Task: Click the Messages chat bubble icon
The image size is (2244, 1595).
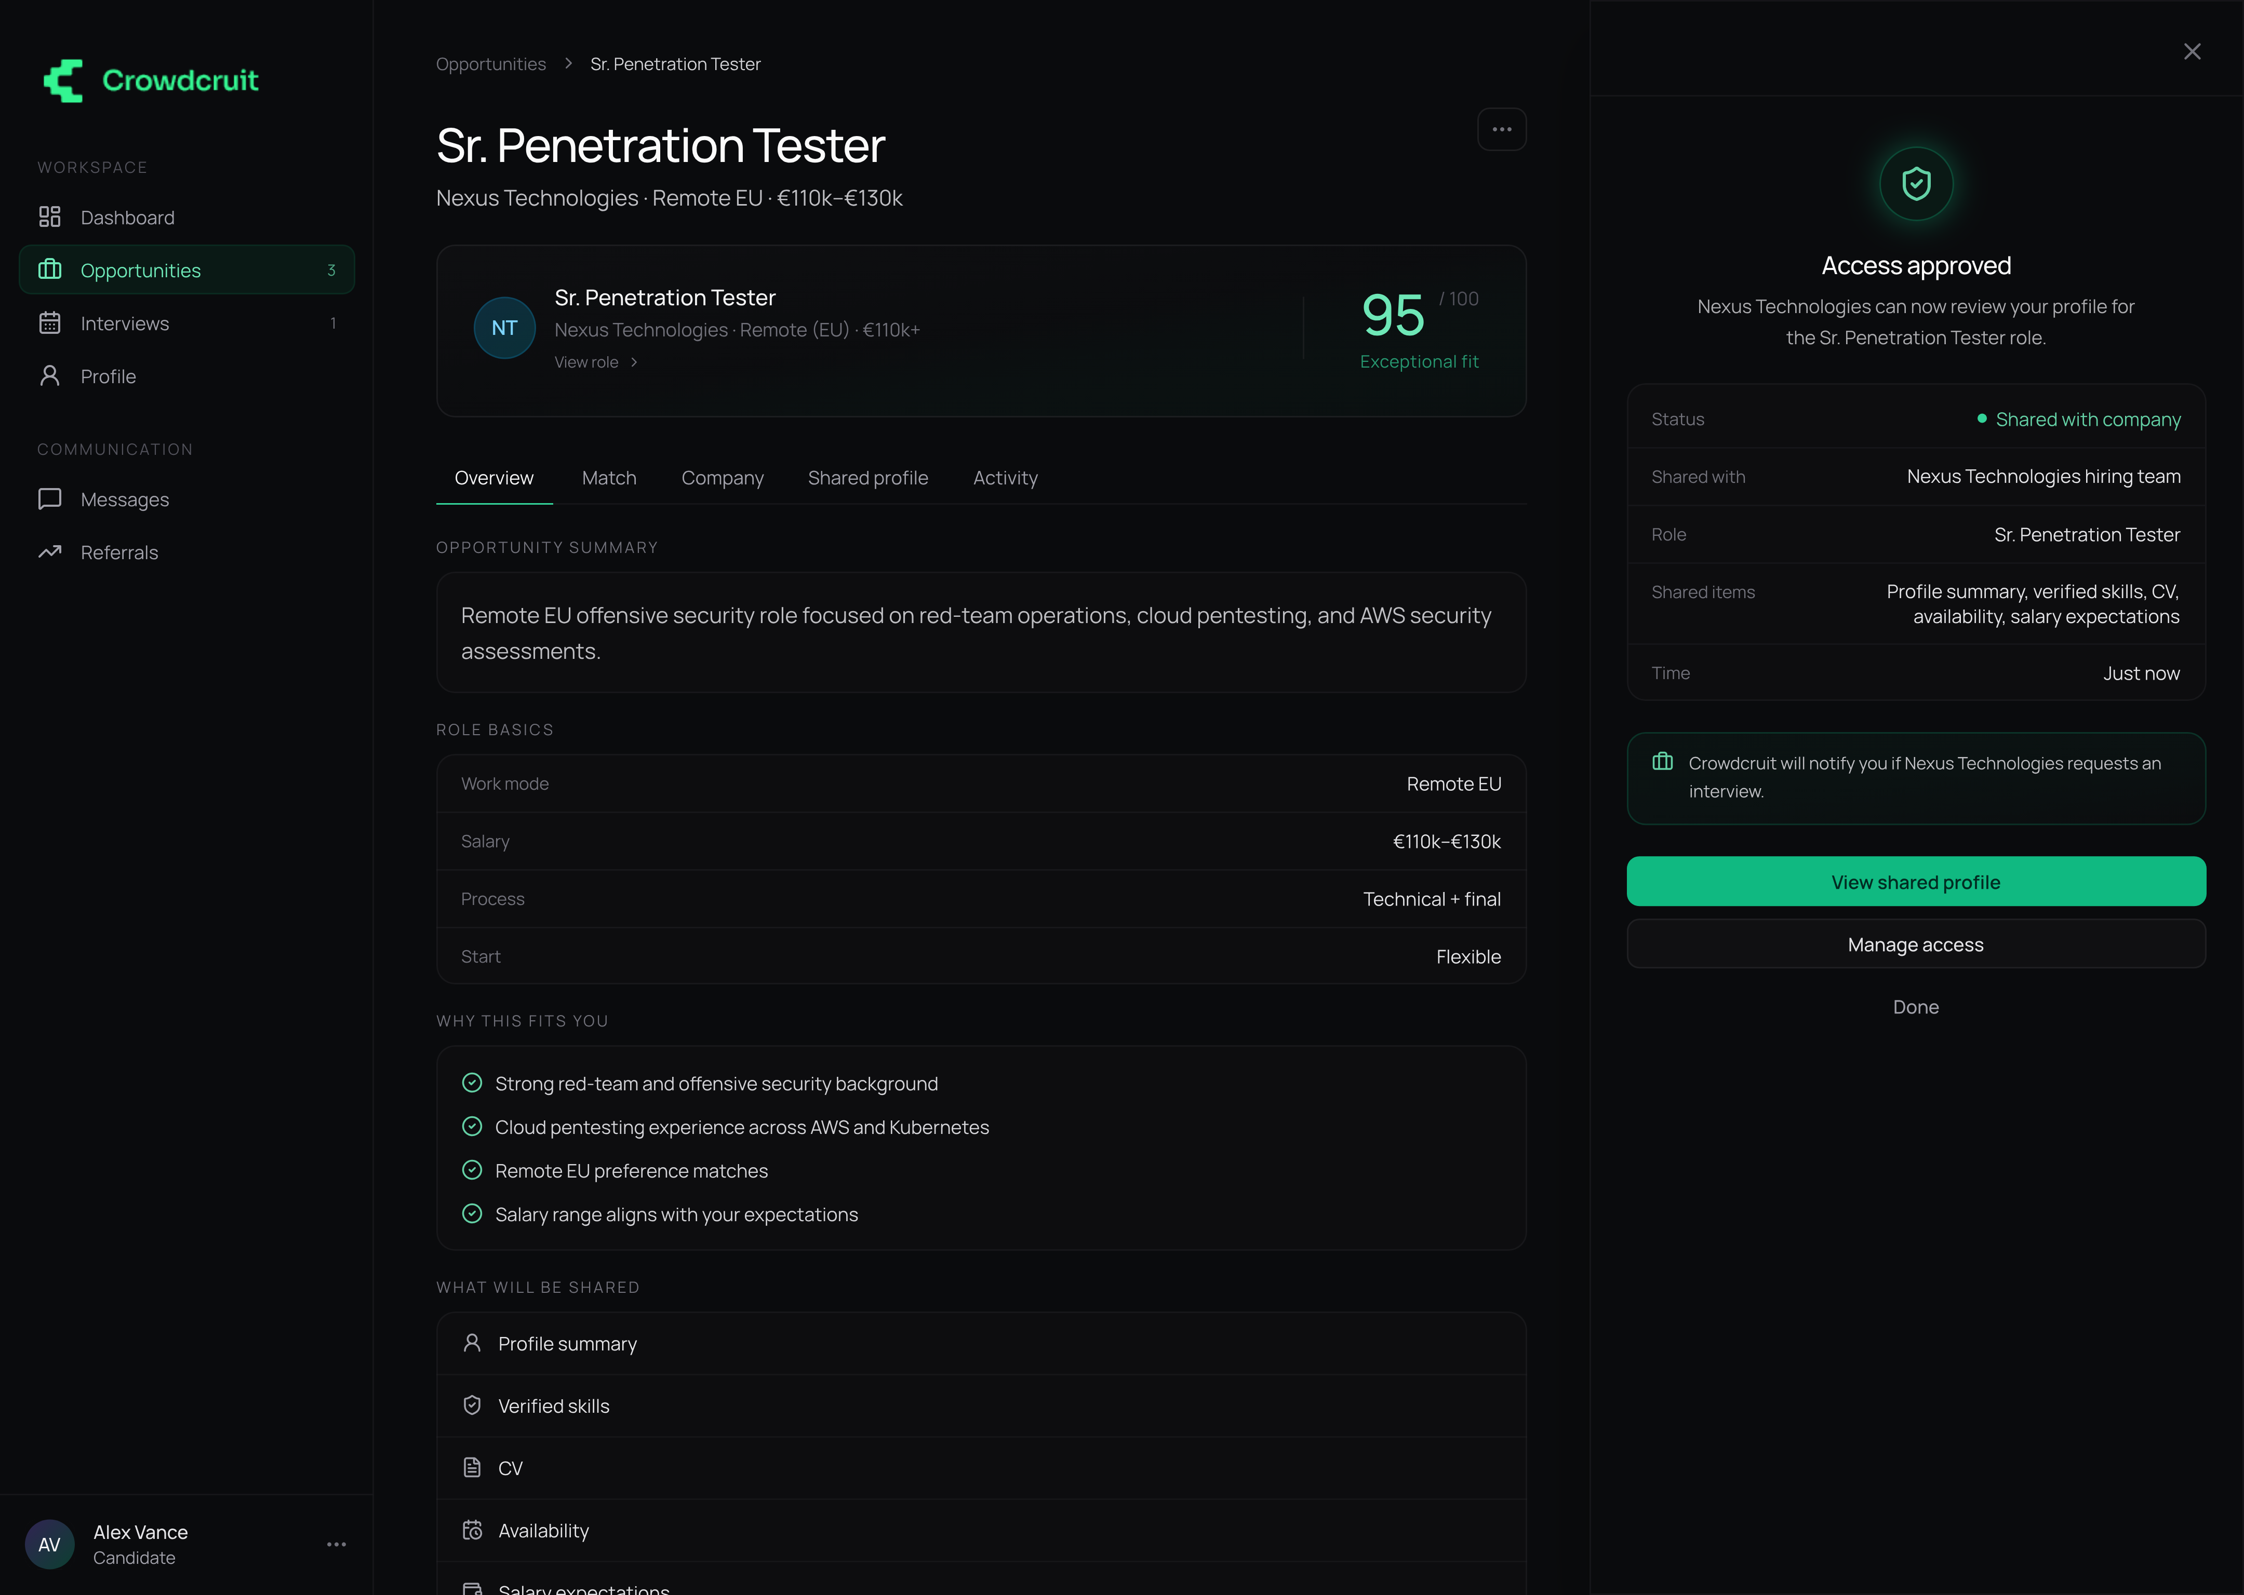Action: click(50, 500)
